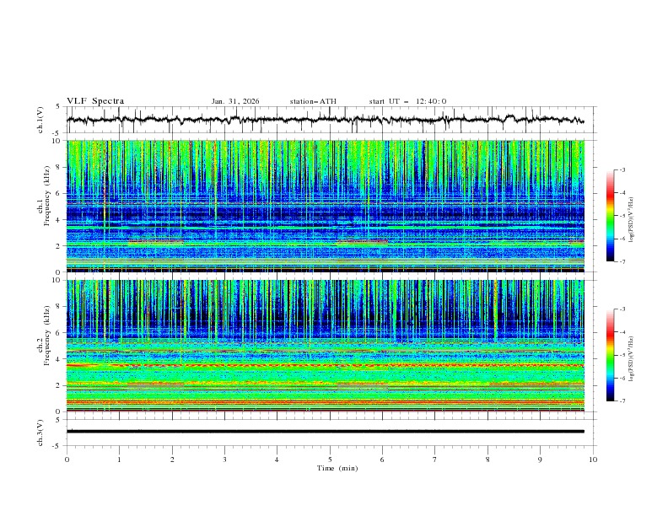Click the station=ATH label

click(x=313, y=101)
